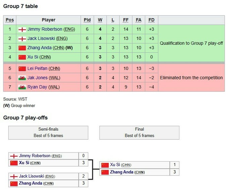Click WAL country abbreviation next to Ryan Day
This screenshot has height=191, width=228.
coord(55,87)
